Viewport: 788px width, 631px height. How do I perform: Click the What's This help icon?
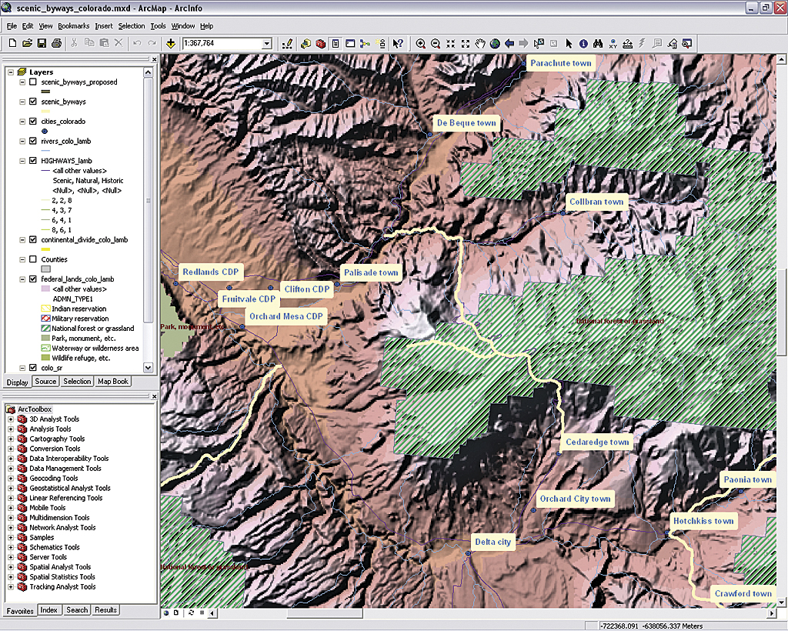click(x=398, y=44)
